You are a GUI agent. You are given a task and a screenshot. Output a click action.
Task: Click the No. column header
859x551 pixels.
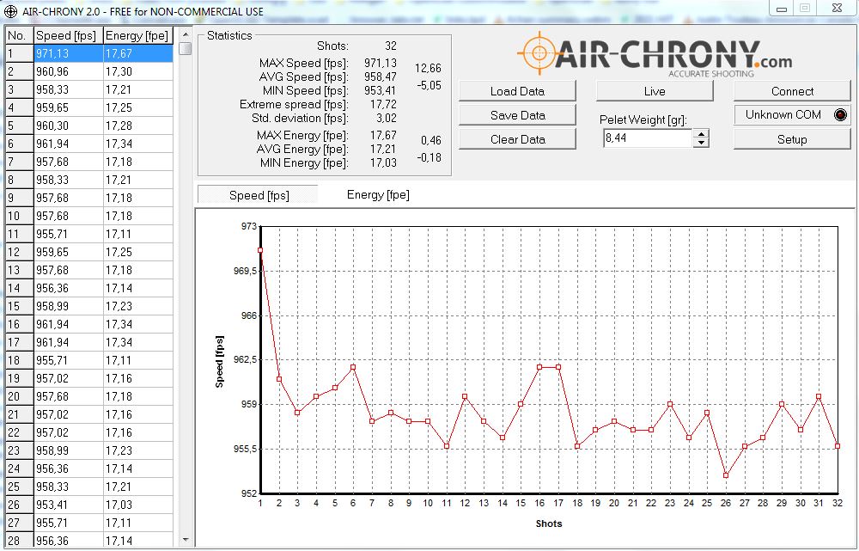tap(20, 35)
